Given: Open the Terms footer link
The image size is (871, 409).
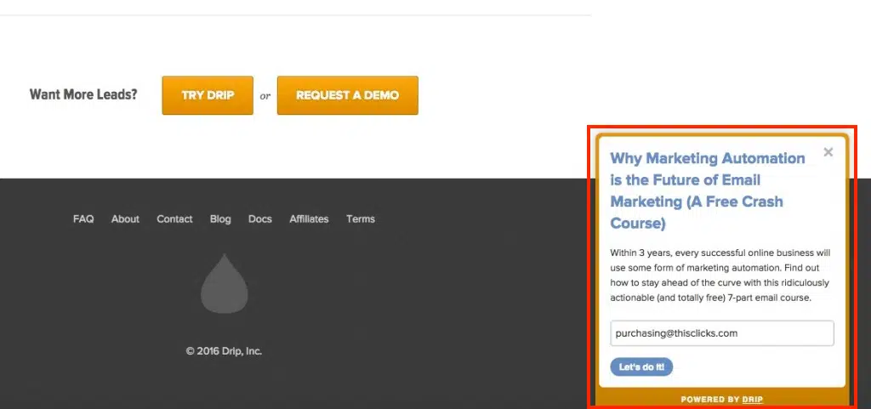Looking at the screenshot, I should 361,219.
